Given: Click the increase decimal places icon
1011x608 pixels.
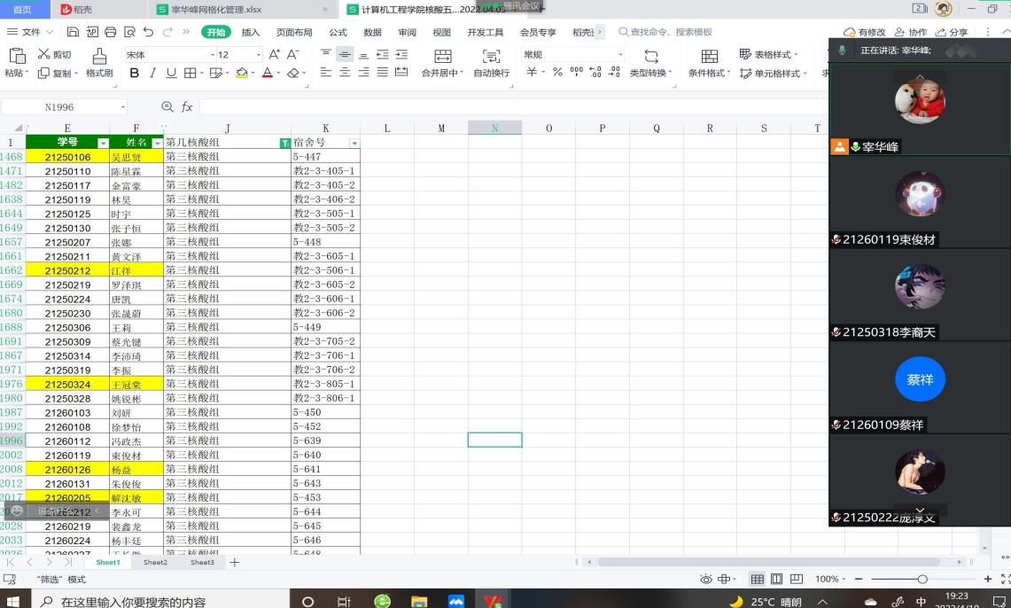Looking at the screenshot, I should [595, 72].
